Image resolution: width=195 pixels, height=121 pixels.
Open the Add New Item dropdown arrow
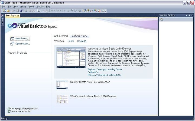coord(15,11)
